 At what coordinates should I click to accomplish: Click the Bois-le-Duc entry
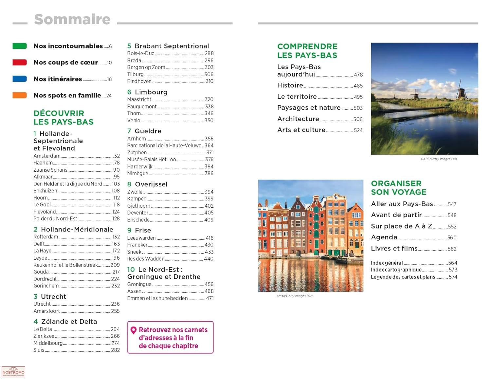click(171, 53)
